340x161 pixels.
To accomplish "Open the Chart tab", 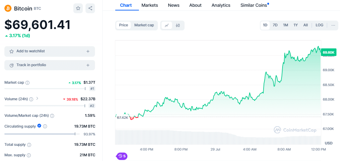I will pyautogui.click(x=126, y=5).
